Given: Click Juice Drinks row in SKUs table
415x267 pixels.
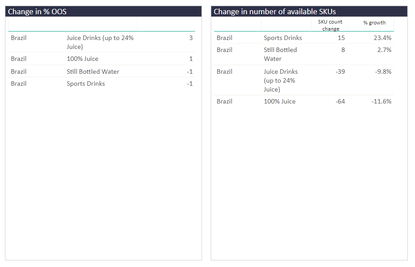Looking at the screenshot, I should (x=304, y=80).
